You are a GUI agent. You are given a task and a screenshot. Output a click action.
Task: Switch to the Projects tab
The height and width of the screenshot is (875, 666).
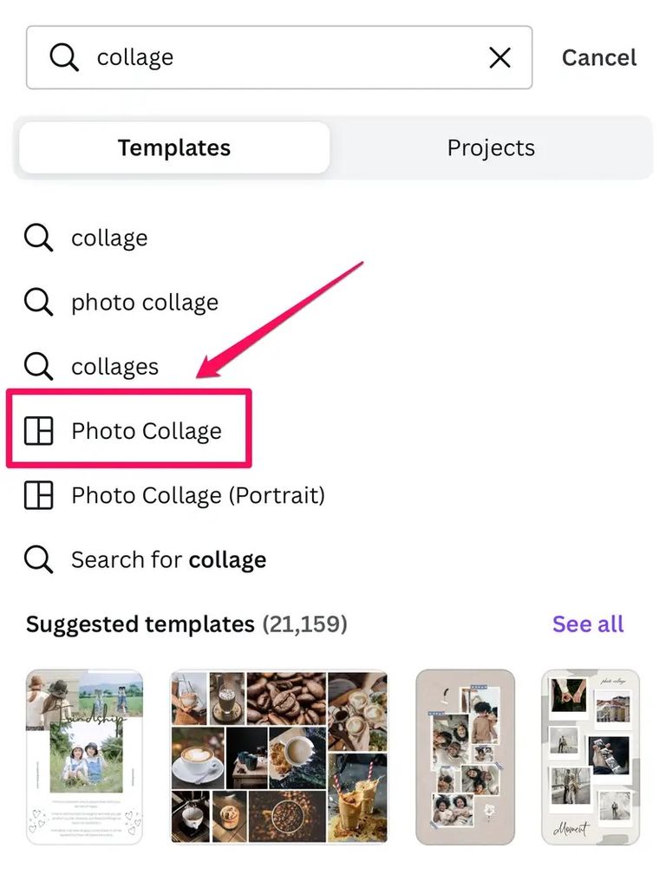point(491,147)
